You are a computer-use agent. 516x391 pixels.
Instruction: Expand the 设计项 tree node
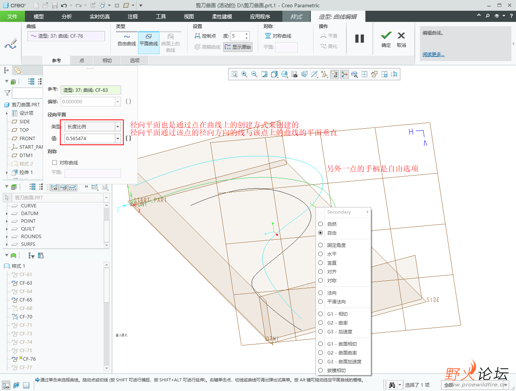[7, 113]
